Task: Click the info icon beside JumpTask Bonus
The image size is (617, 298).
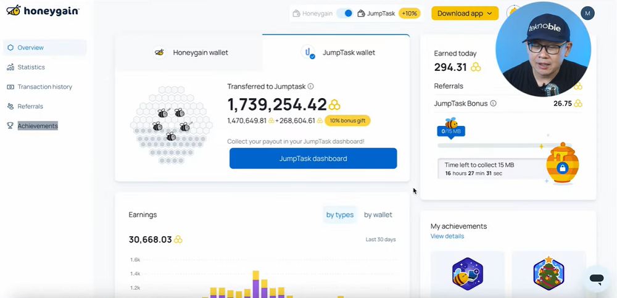Action: pos(493,104)
